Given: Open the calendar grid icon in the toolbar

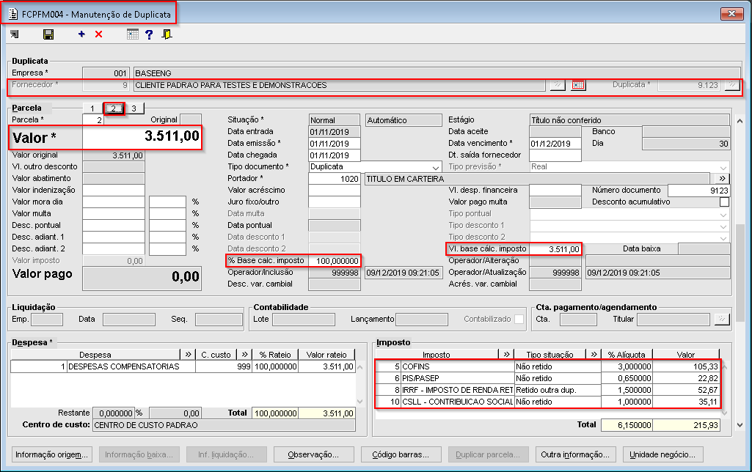Looking at the screenshot, I should coord(133,34).
